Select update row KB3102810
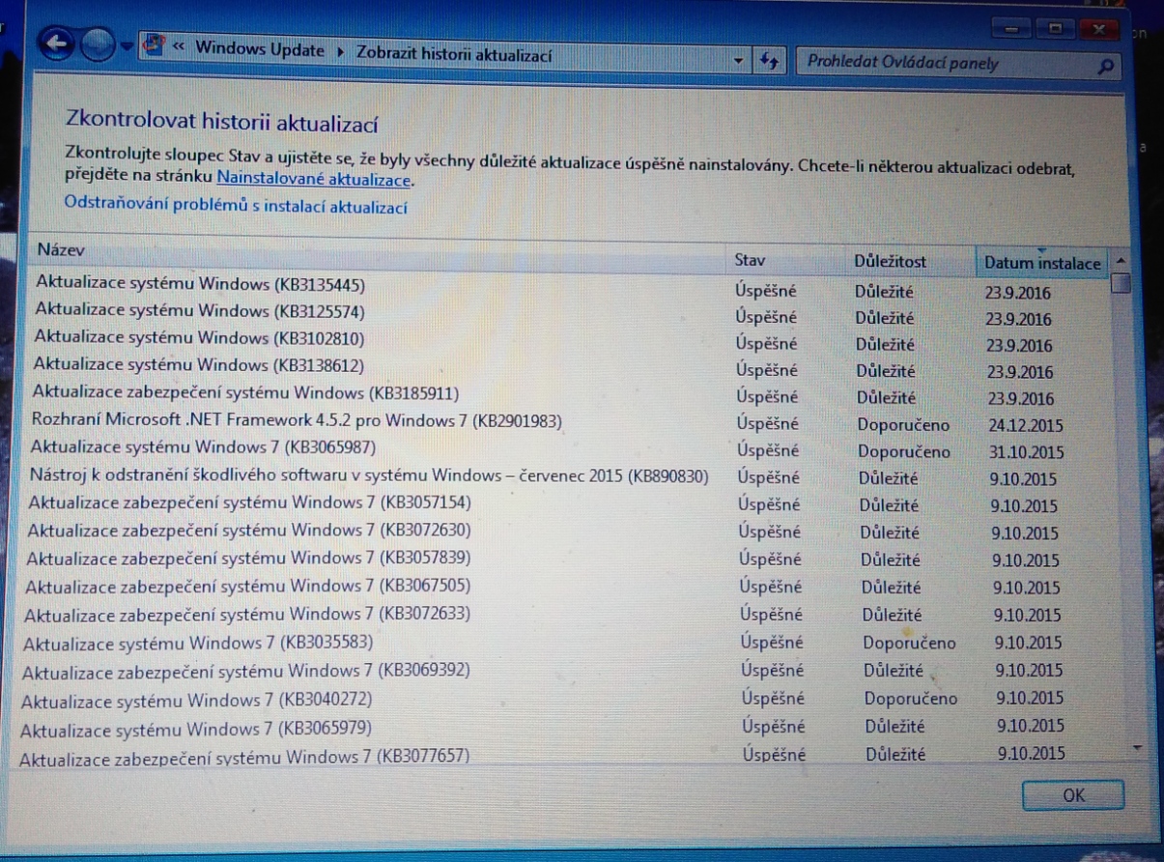 pos(570,340)
